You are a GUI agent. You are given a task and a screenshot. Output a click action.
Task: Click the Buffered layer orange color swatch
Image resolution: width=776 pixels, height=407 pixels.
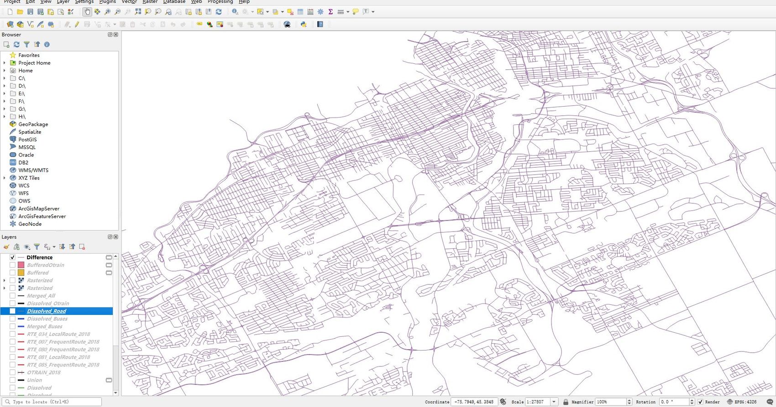21,273
